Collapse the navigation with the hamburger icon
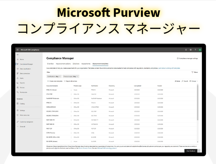 pyautogui.click(x=17, y=55)
